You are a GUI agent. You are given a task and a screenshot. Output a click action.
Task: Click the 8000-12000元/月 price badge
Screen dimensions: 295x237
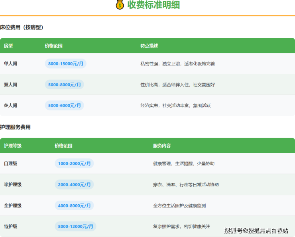(75, 227)
